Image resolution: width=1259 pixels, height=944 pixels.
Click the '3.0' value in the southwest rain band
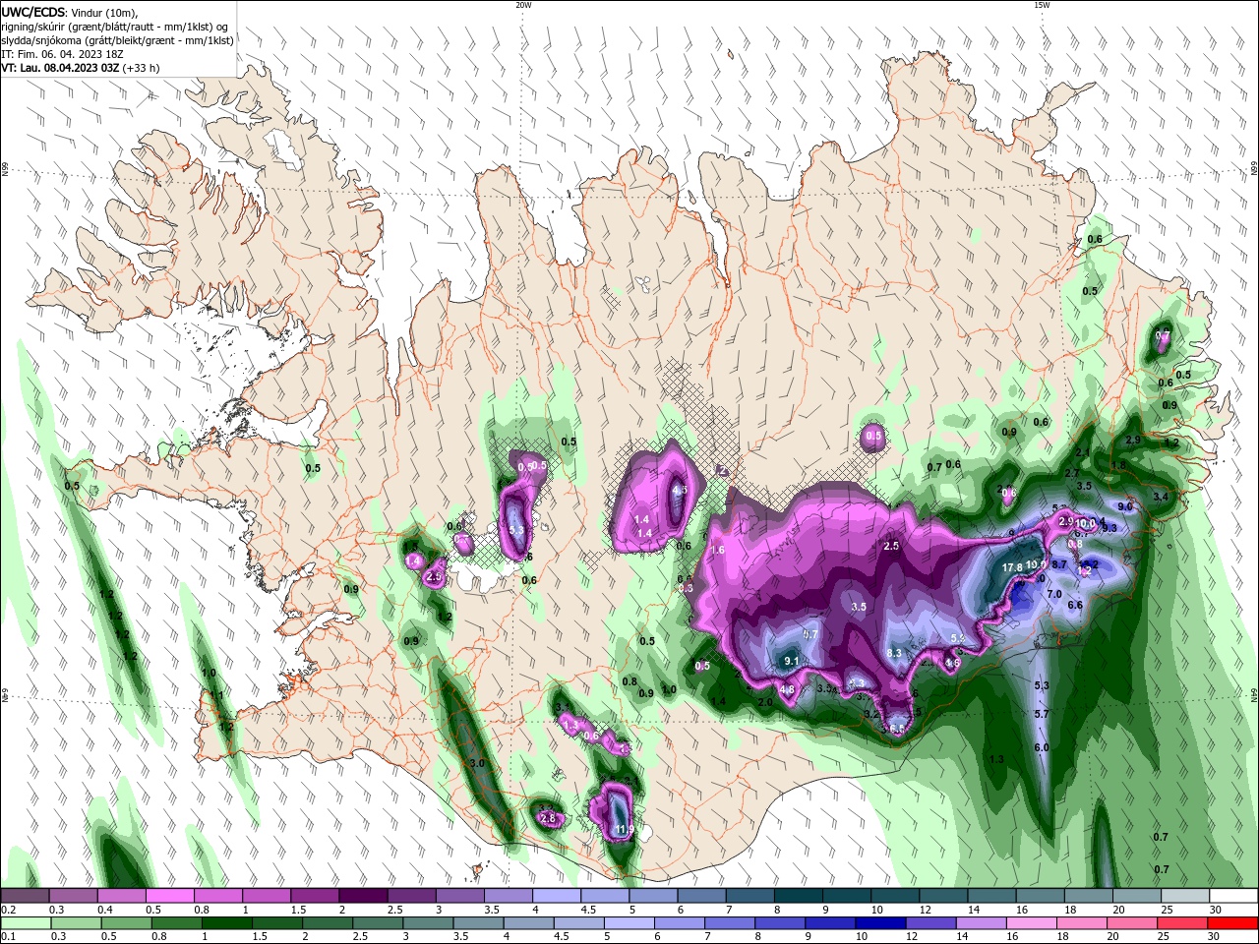coord(478,763)
